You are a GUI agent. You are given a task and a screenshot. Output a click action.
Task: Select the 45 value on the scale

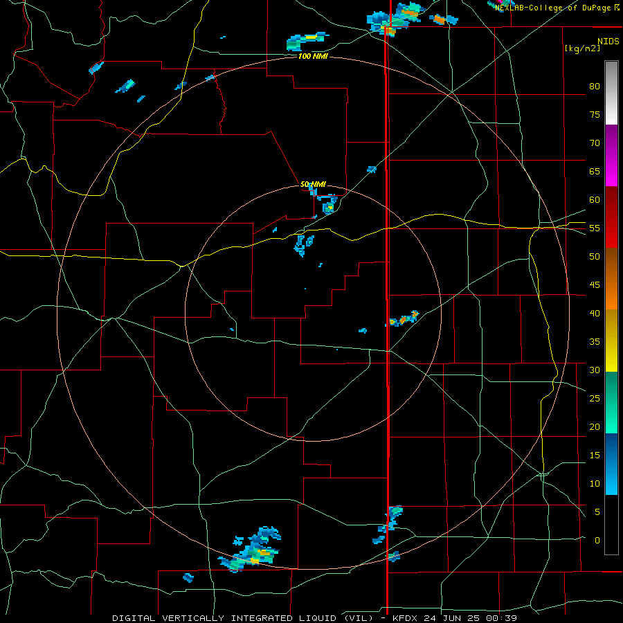click(x=595, y=285)
